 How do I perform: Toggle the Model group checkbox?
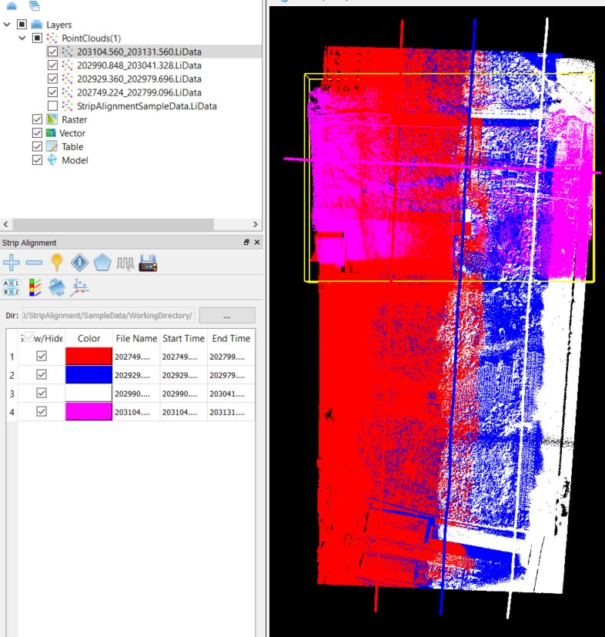(37, 160)
